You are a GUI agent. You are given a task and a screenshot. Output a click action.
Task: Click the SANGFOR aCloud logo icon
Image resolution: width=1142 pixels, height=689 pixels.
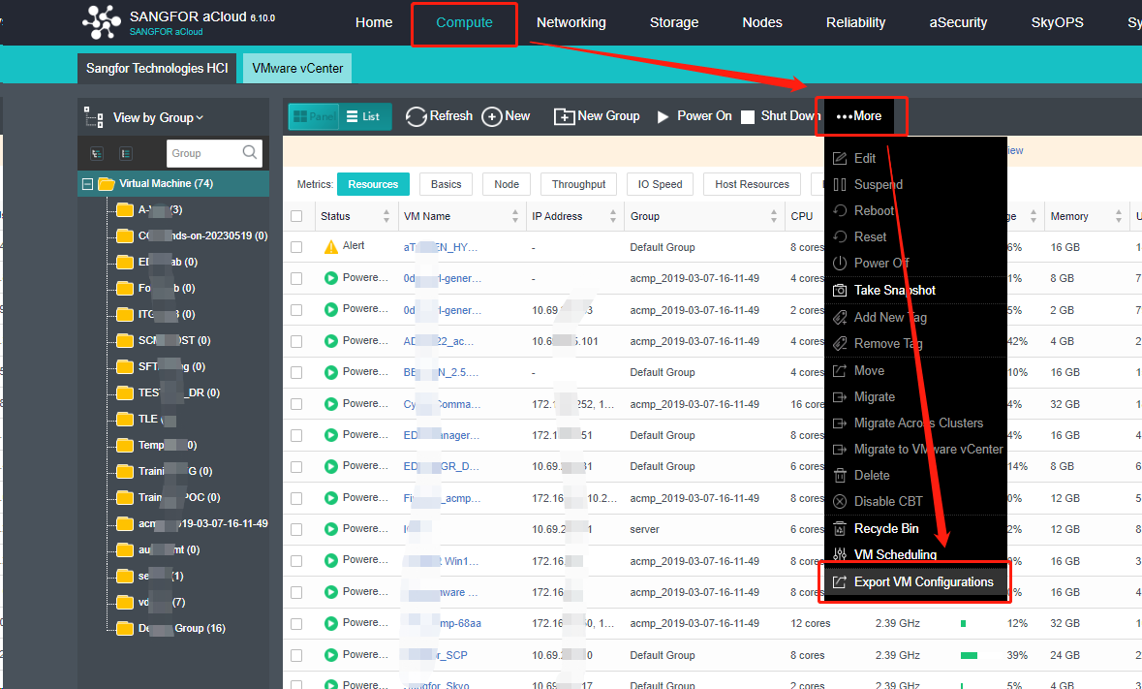(102, 22)
